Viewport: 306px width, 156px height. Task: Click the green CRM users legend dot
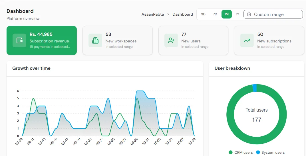tap(231, 153)
